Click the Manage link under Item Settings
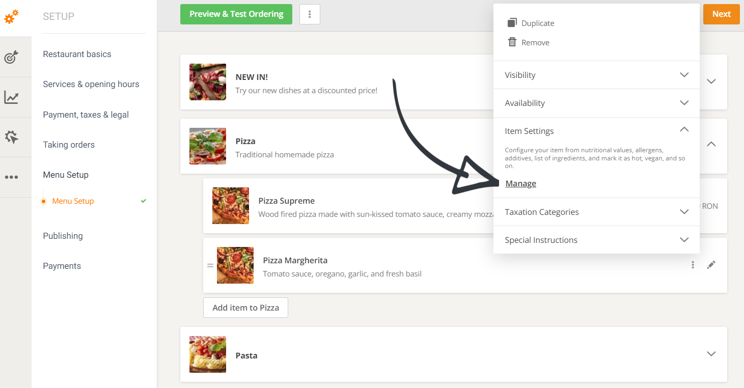Viewport: 744px width, 388px height. [520, 183]
